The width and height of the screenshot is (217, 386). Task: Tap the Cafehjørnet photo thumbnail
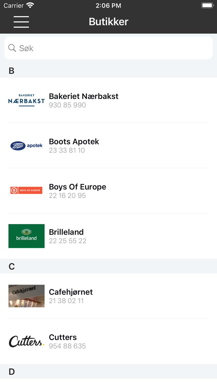26,296
